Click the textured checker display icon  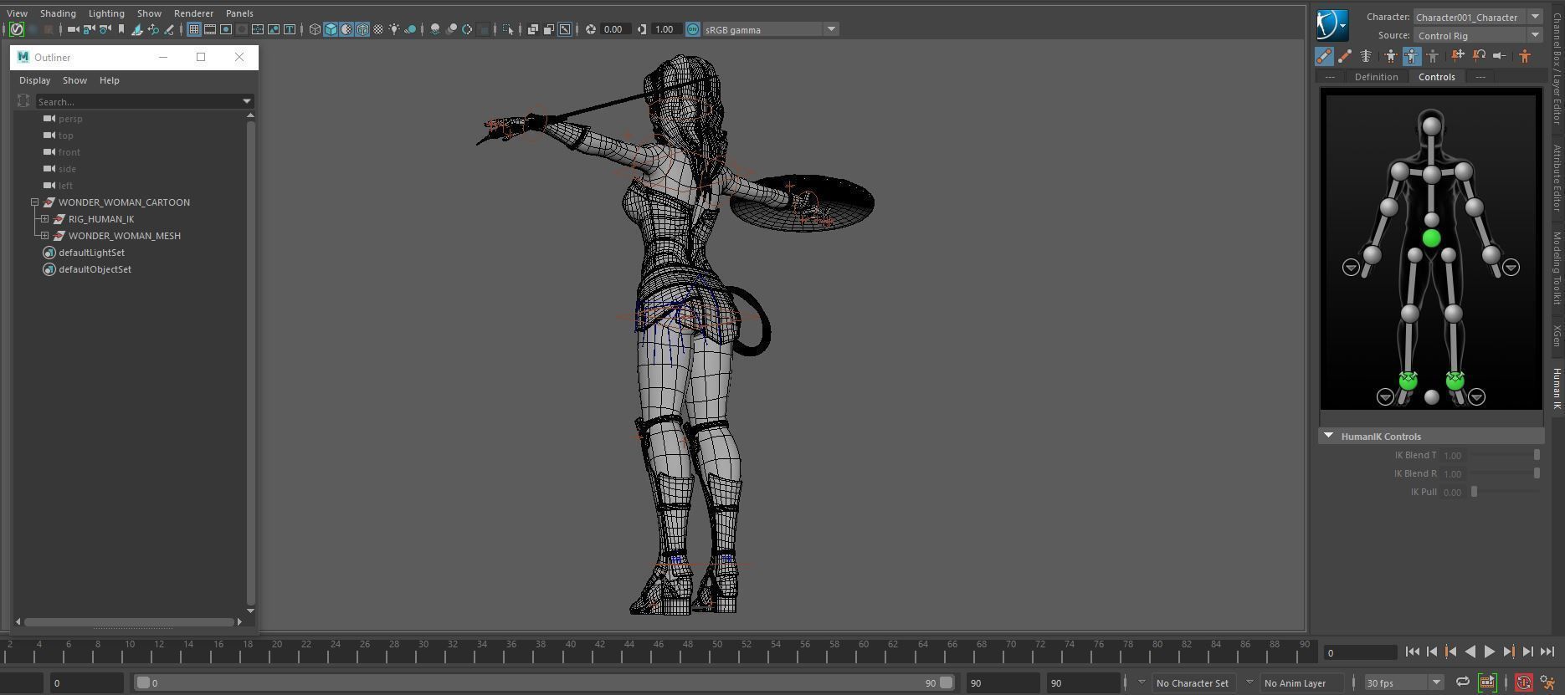point(378,29)
